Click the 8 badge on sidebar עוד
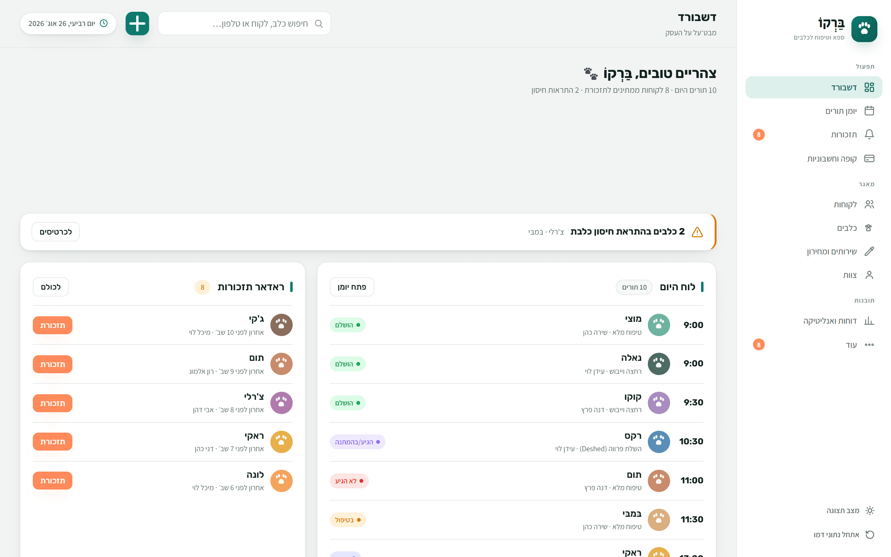The width and height of the screenshot is (891, 557). 759,345
